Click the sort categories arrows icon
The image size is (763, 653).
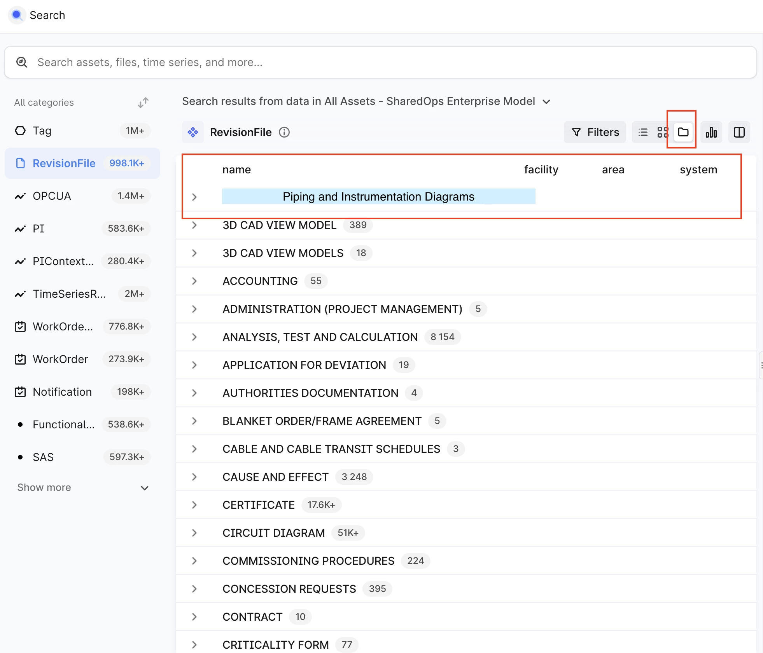point(143,103)
